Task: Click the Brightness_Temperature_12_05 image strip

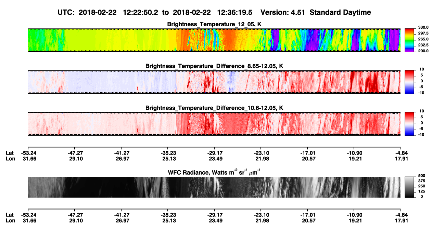Action: coord(214,40)
